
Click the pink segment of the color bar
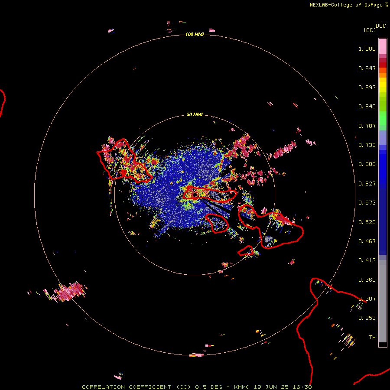[383, 46]
